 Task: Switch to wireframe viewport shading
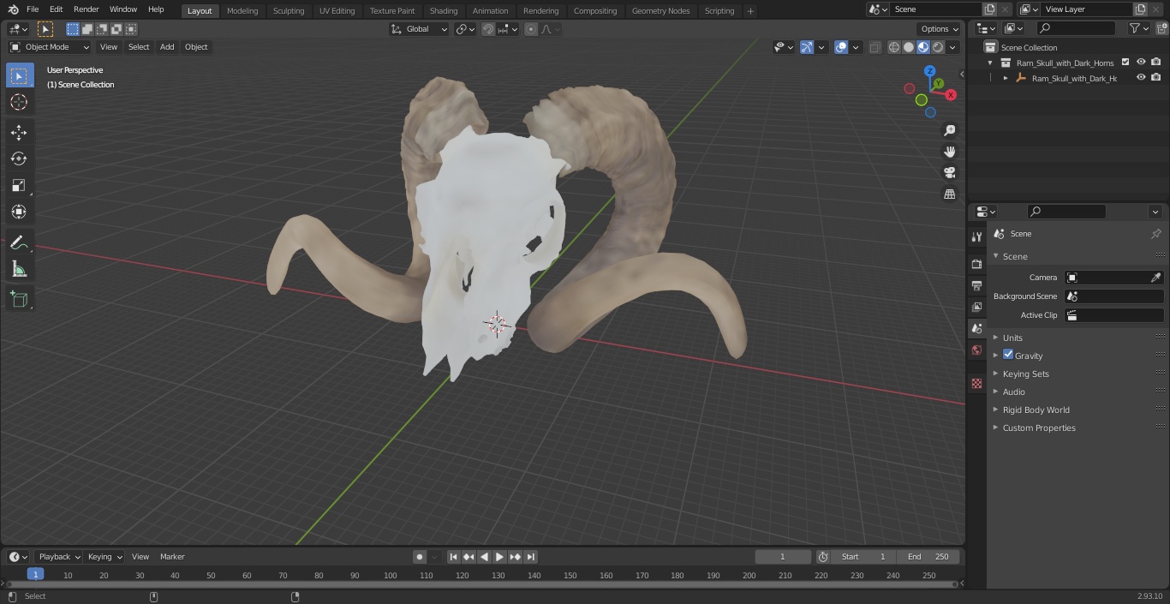(x=894, y=47)
